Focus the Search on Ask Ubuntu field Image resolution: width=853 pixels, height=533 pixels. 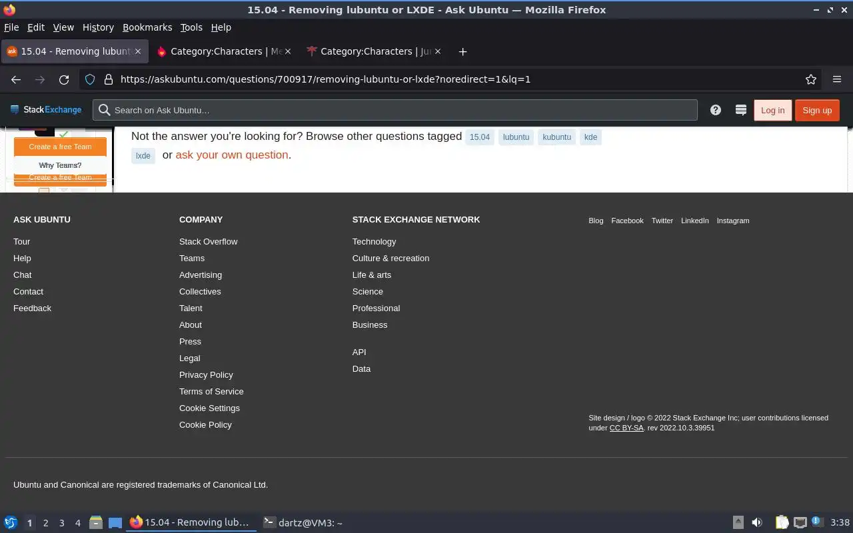[x=395, y=110]
